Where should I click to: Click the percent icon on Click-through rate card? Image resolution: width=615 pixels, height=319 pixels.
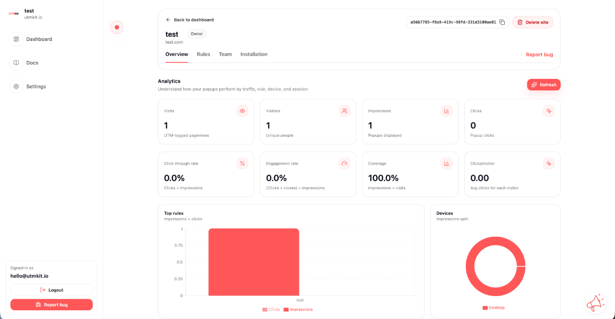tap(242, 163)
